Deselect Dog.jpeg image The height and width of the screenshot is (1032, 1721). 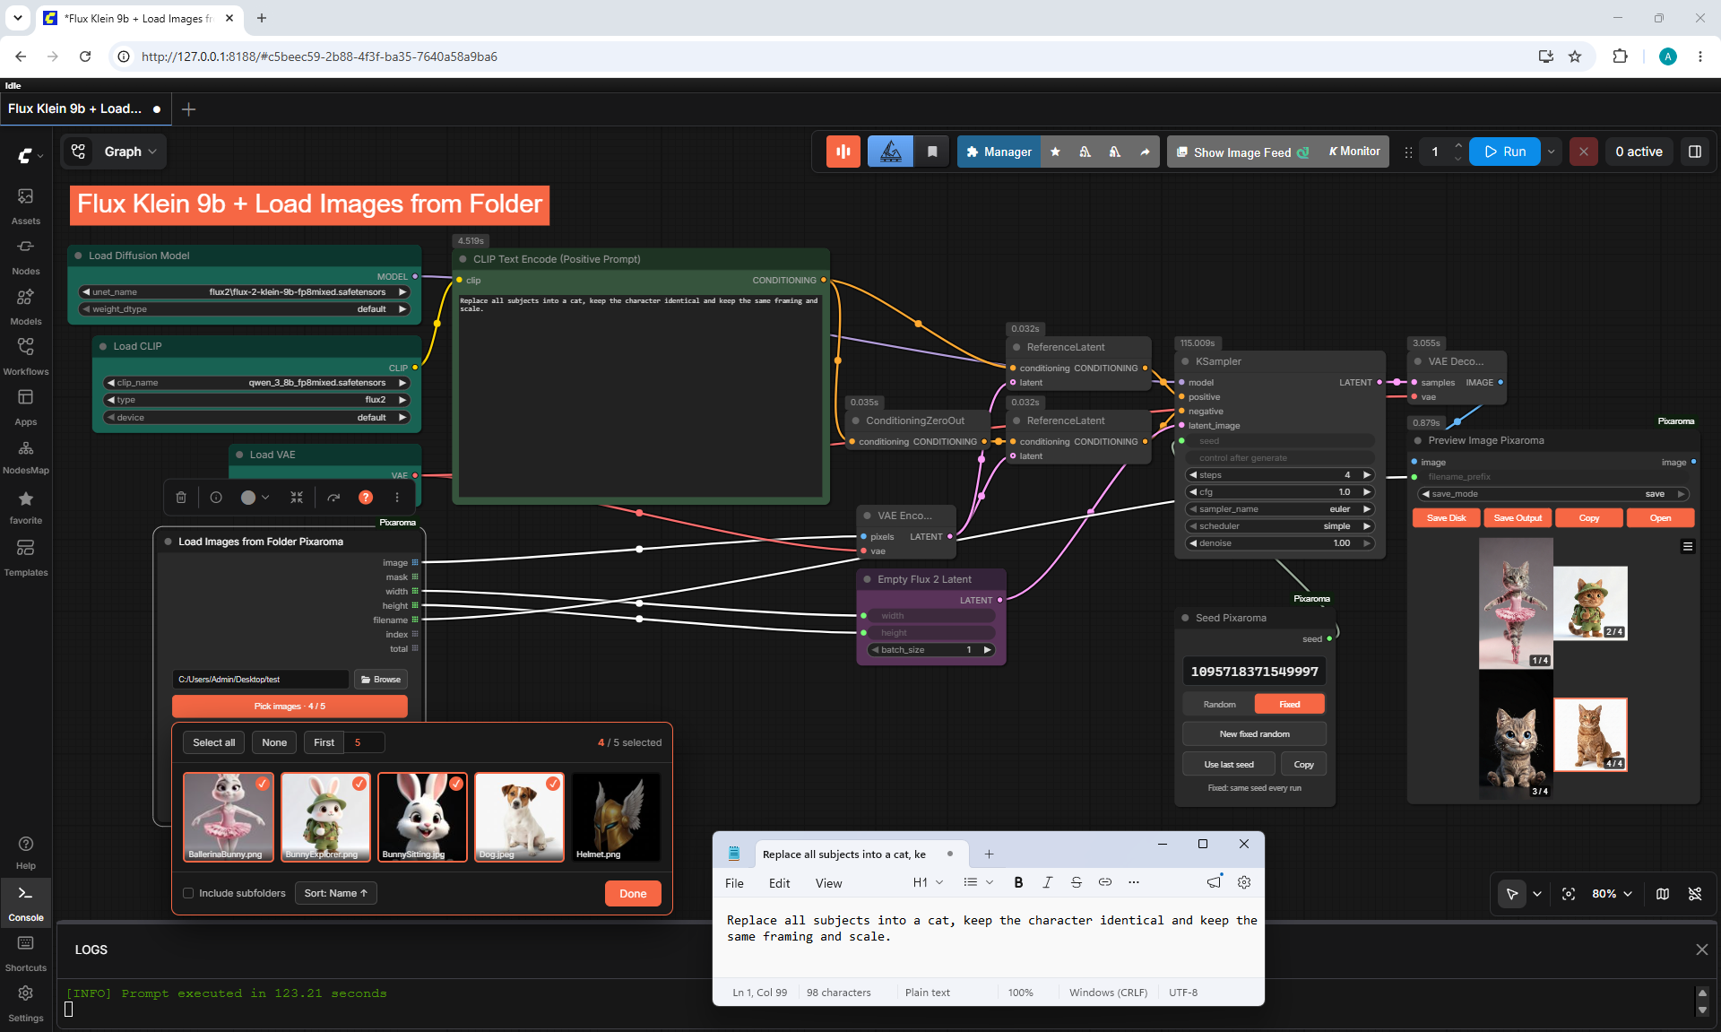coord(519,817)
